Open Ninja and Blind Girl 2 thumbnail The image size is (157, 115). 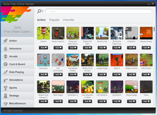[73, 33]
